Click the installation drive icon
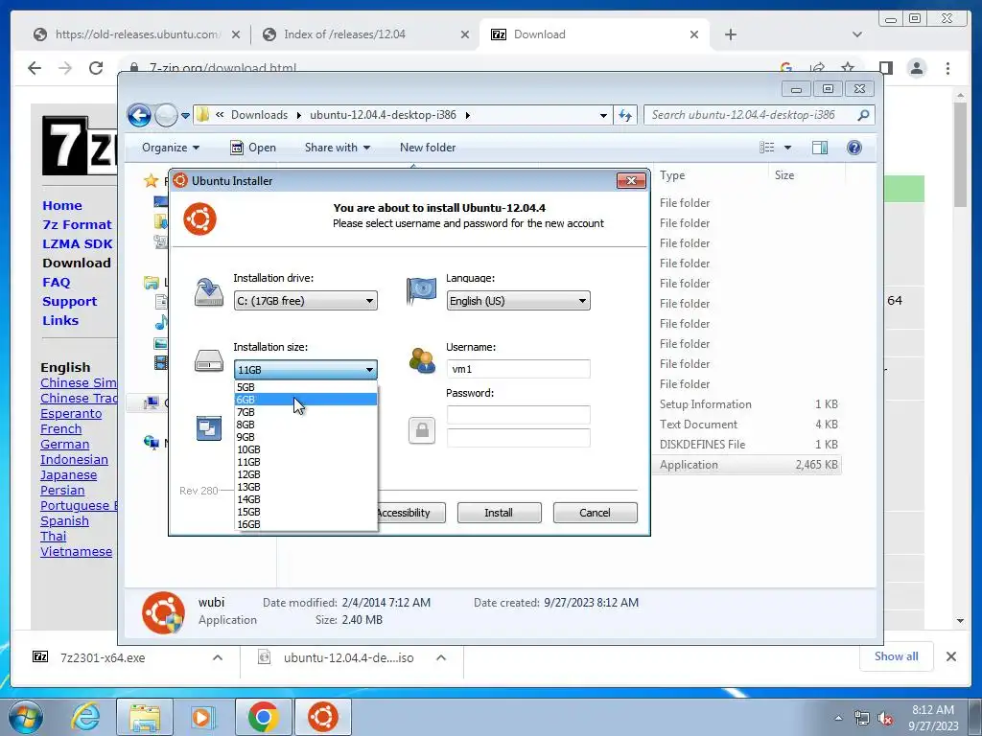This screenshot has height=736, width=982. [x=208, y=292]
